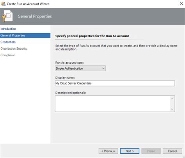Screen dimensions: 185x158
Task: Click the greyed-out Create button
Action: pyautogui.click(x=151, y=151)
